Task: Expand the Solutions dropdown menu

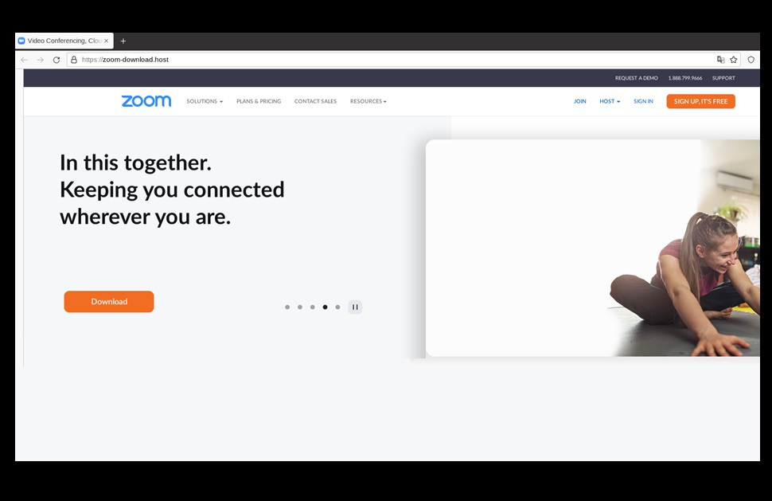Action: (205, 101)
